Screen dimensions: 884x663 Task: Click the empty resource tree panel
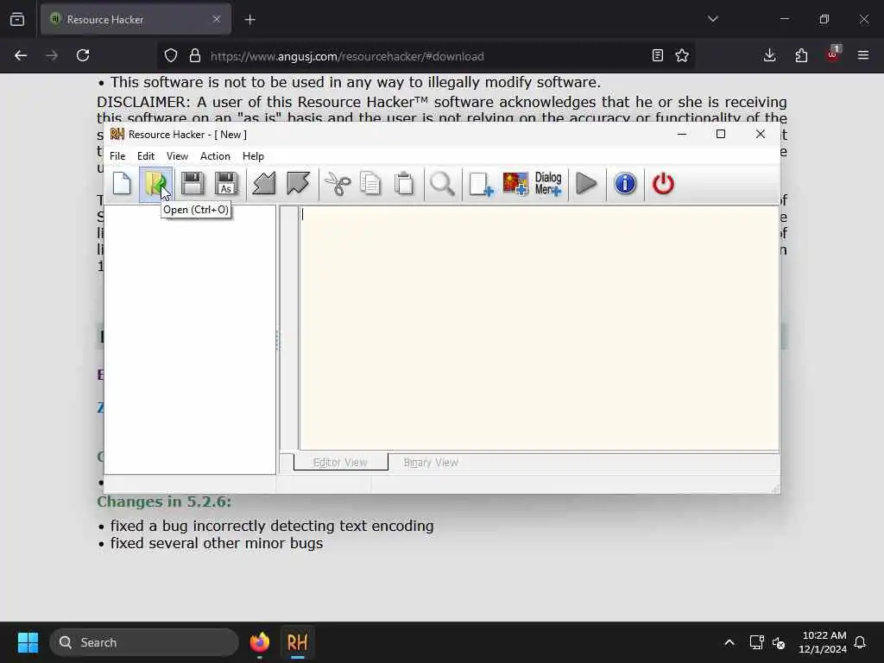pos(190,339)
